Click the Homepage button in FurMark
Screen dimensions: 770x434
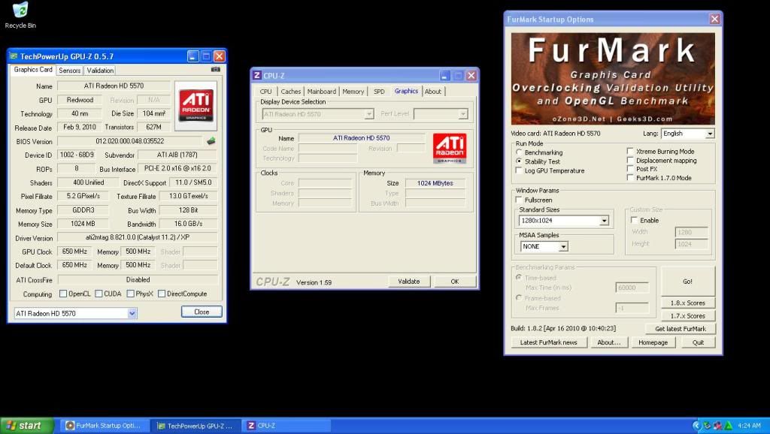tap(653, 342)
